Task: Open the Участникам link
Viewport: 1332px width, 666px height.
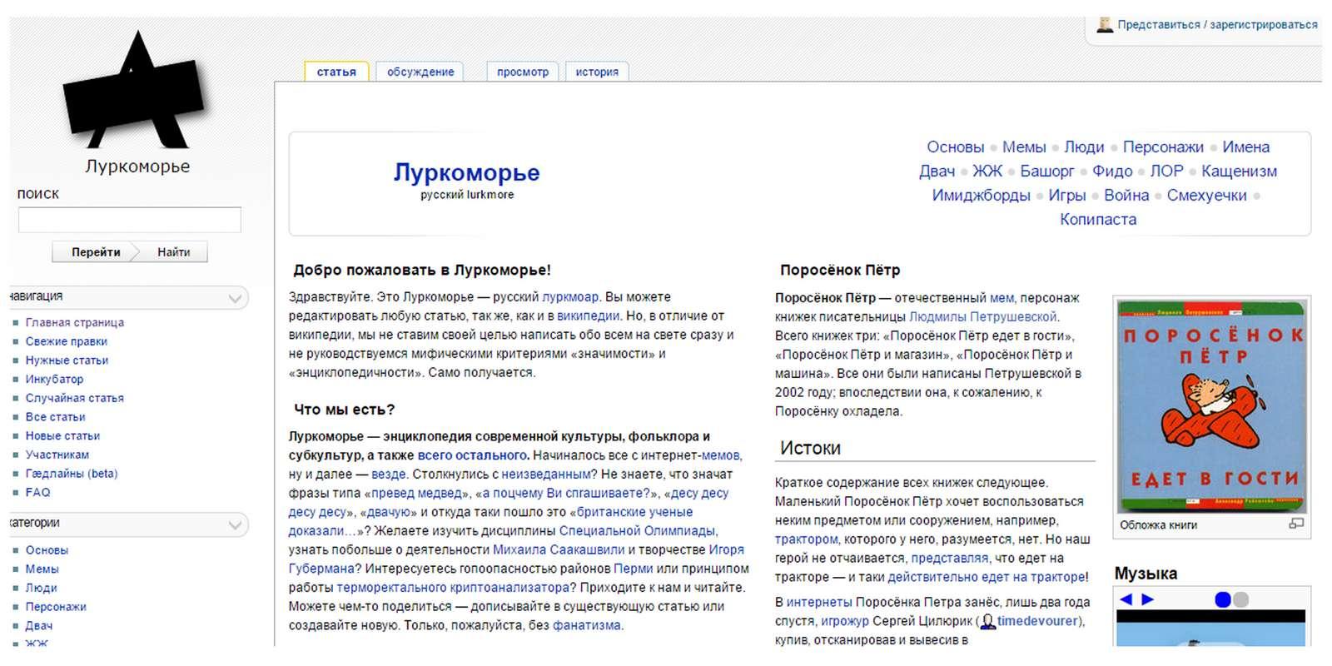Action: coord(57,455)
